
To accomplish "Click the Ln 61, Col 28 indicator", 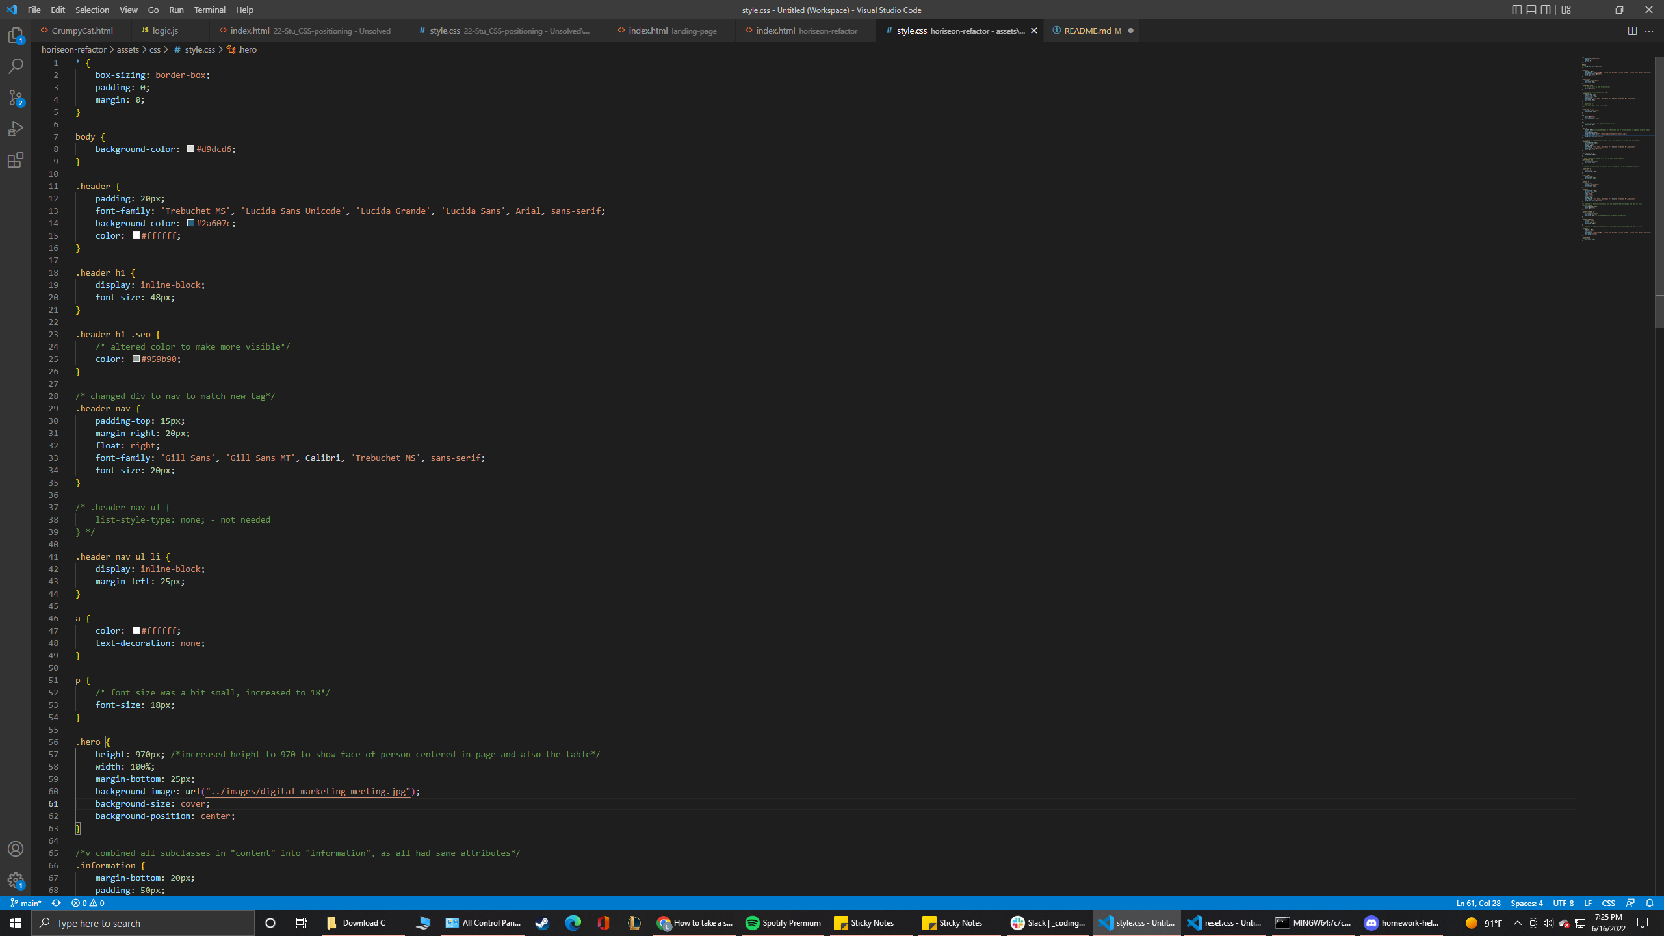I will tap(1478, 903).
